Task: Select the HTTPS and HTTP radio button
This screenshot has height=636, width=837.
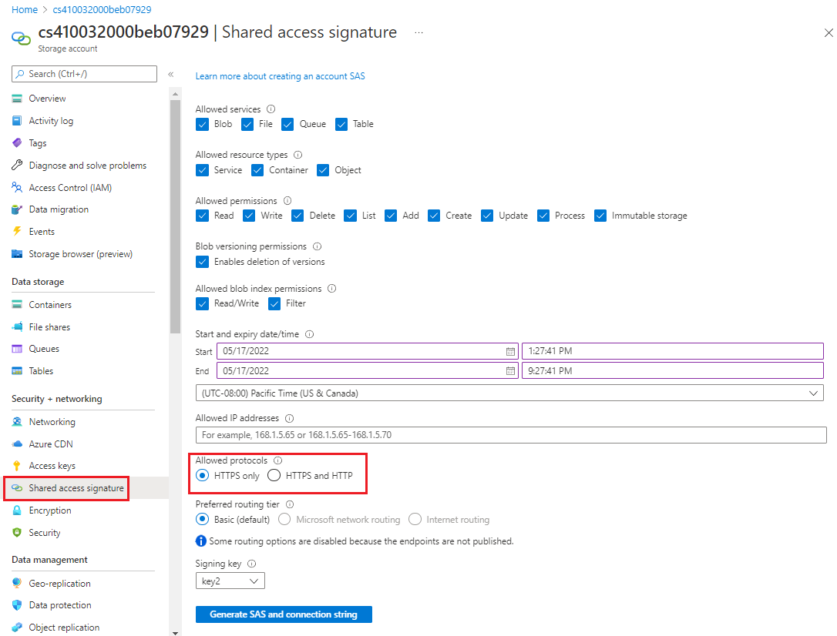Action: click(274, 475)
